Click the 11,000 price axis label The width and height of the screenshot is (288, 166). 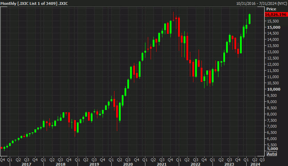coord(273,77)
